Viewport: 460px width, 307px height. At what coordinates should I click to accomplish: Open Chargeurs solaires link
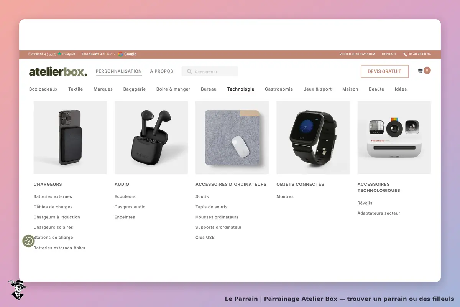point(53,227)
